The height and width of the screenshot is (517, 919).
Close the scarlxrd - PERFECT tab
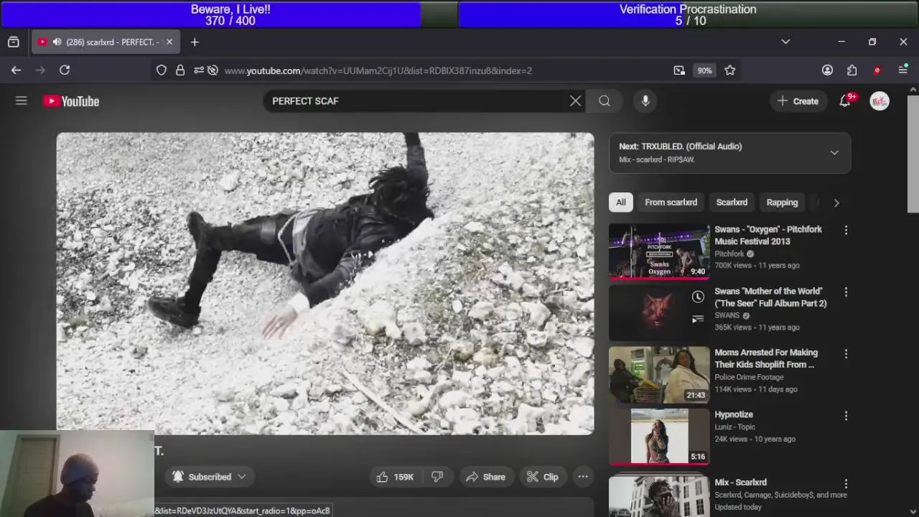click(x=169, y=42)
